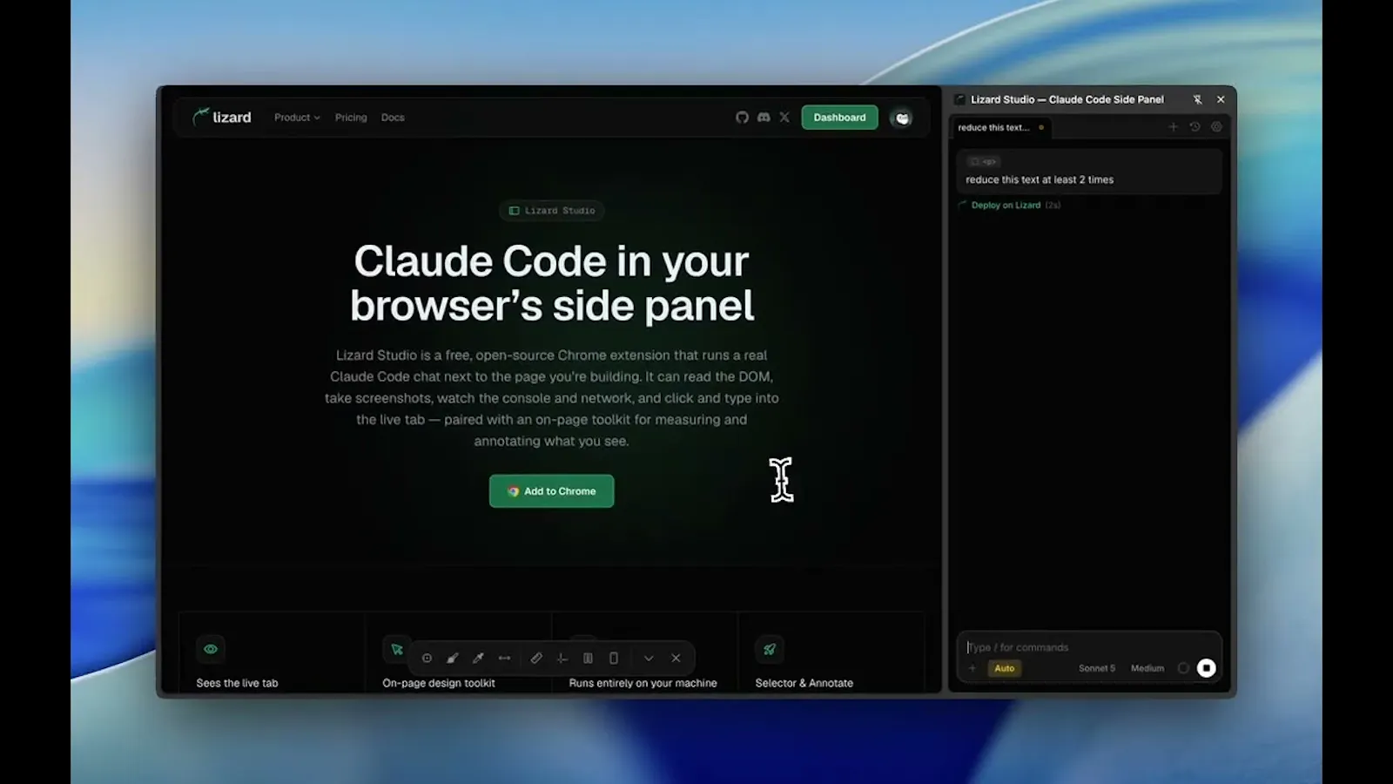
Task: Open the Sonnet 5 model selector
Action: click(x=1097, y=668)
